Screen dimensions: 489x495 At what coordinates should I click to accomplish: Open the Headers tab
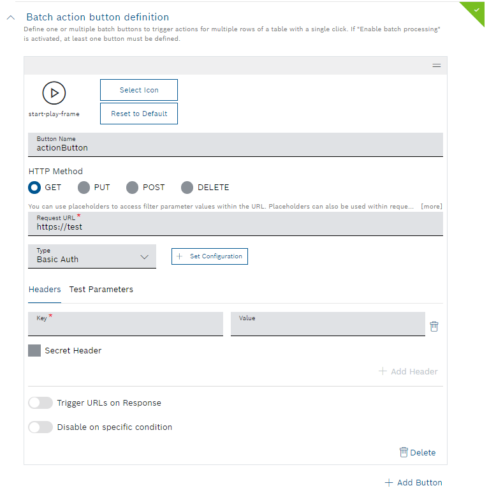pyautogui.click(x=45, y=290)
